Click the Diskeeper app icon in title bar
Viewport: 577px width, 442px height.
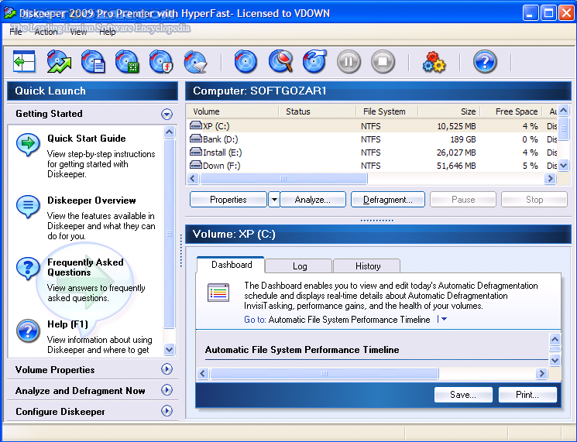pos(10,13)
